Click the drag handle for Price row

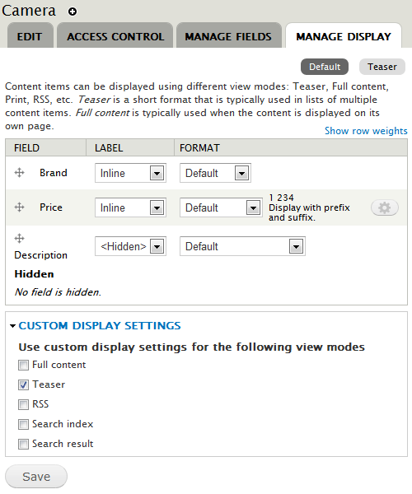(x=19, y=207)
